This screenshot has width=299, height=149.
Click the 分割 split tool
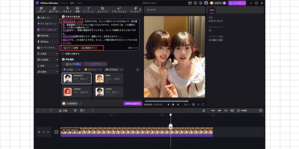(63, 110)
